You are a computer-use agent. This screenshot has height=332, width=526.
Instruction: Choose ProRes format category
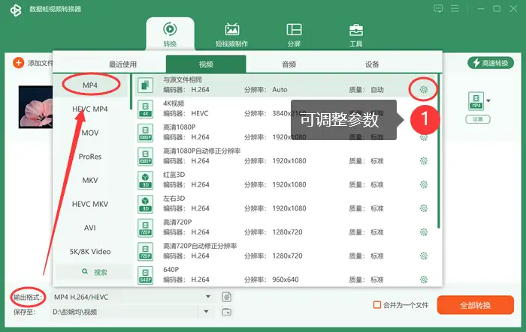pos(90,157)
